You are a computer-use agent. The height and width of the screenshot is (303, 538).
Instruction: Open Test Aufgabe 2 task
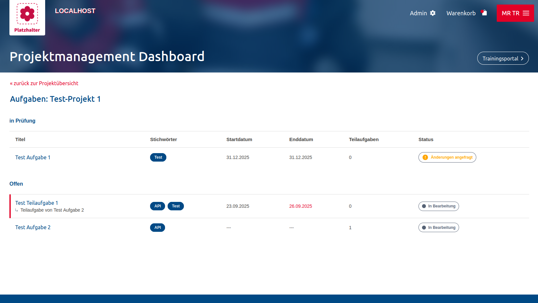33,227
